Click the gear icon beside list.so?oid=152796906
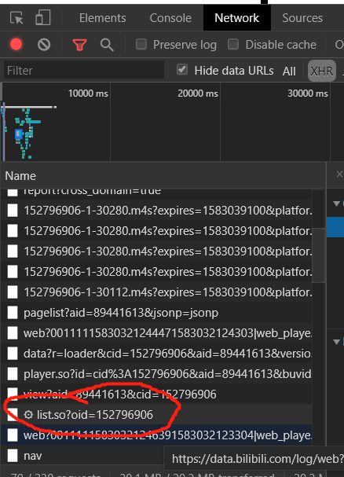 click(28, 415)
